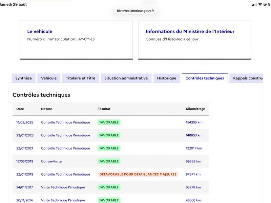Select the registration number AY-6**-LS text
271x203 pixels.
pyautogui.click(x=86, y=39)
